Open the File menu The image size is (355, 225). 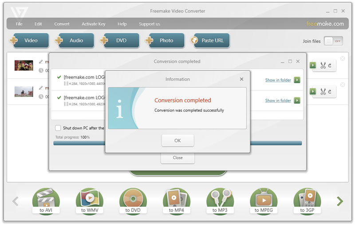pos(19,24)
